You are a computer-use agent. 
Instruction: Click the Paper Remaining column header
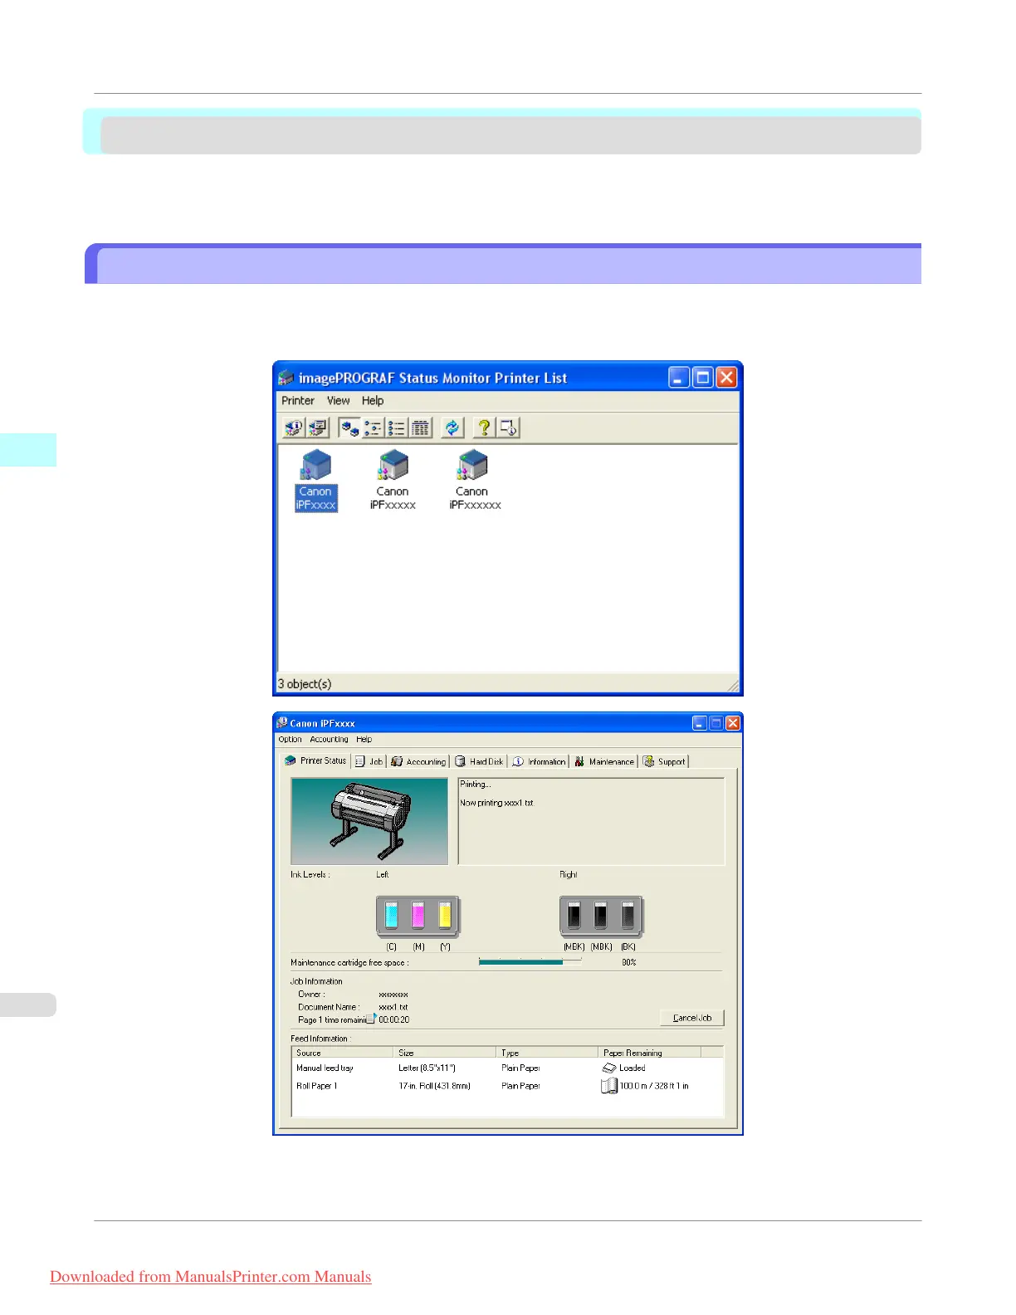pyautogui.click(x=649, y=1053)
